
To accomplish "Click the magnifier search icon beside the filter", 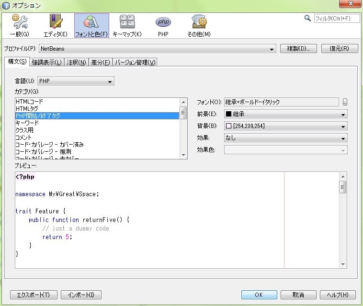I will [x=307, y=18].
